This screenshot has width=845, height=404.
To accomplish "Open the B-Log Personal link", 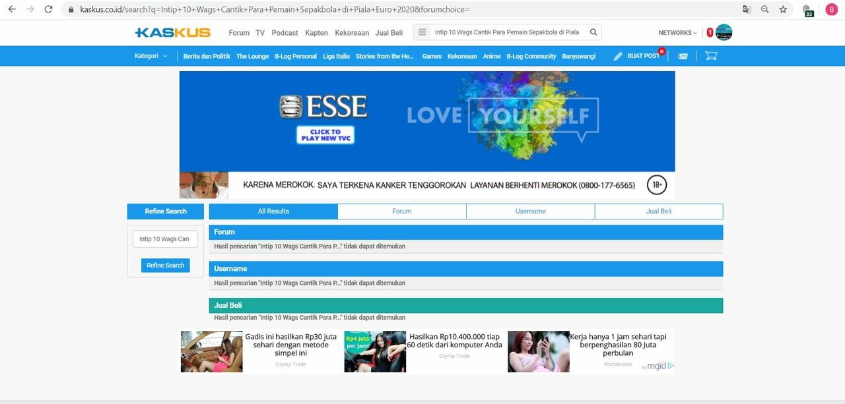I will [296, 57].
